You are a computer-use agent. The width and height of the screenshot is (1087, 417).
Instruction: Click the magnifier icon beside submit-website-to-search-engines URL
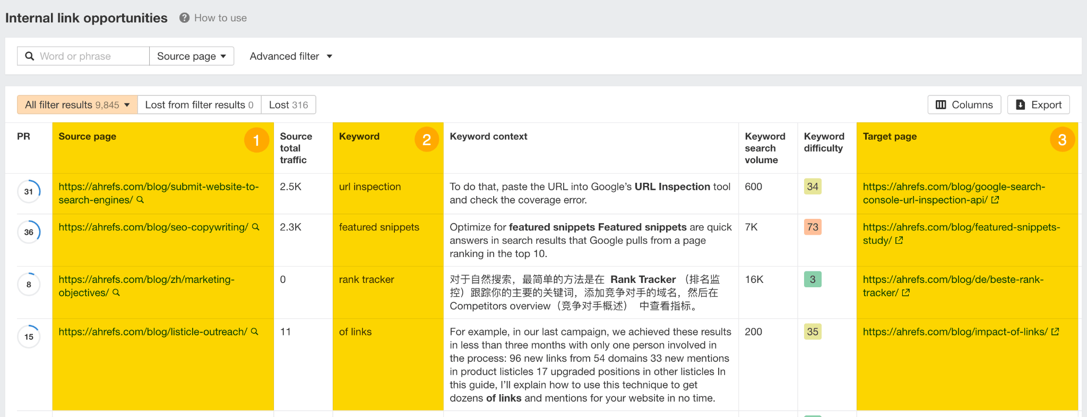pos(140,200)
